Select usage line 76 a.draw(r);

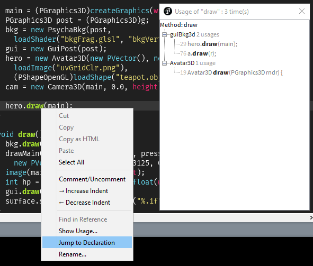(x=198, y=53)
